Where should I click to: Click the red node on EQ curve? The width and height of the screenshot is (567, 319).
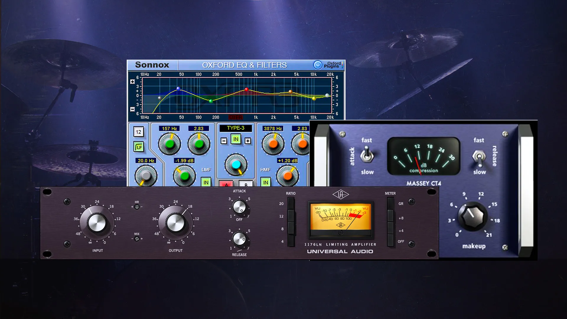click(246, 89)
